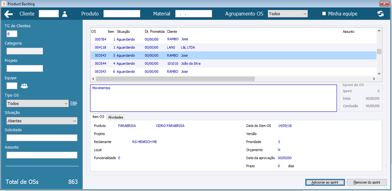The width and height of the screenshot is (392, 191).
Task: Open Agrupamento OS dropdown
Action: [x=288, y=14]
